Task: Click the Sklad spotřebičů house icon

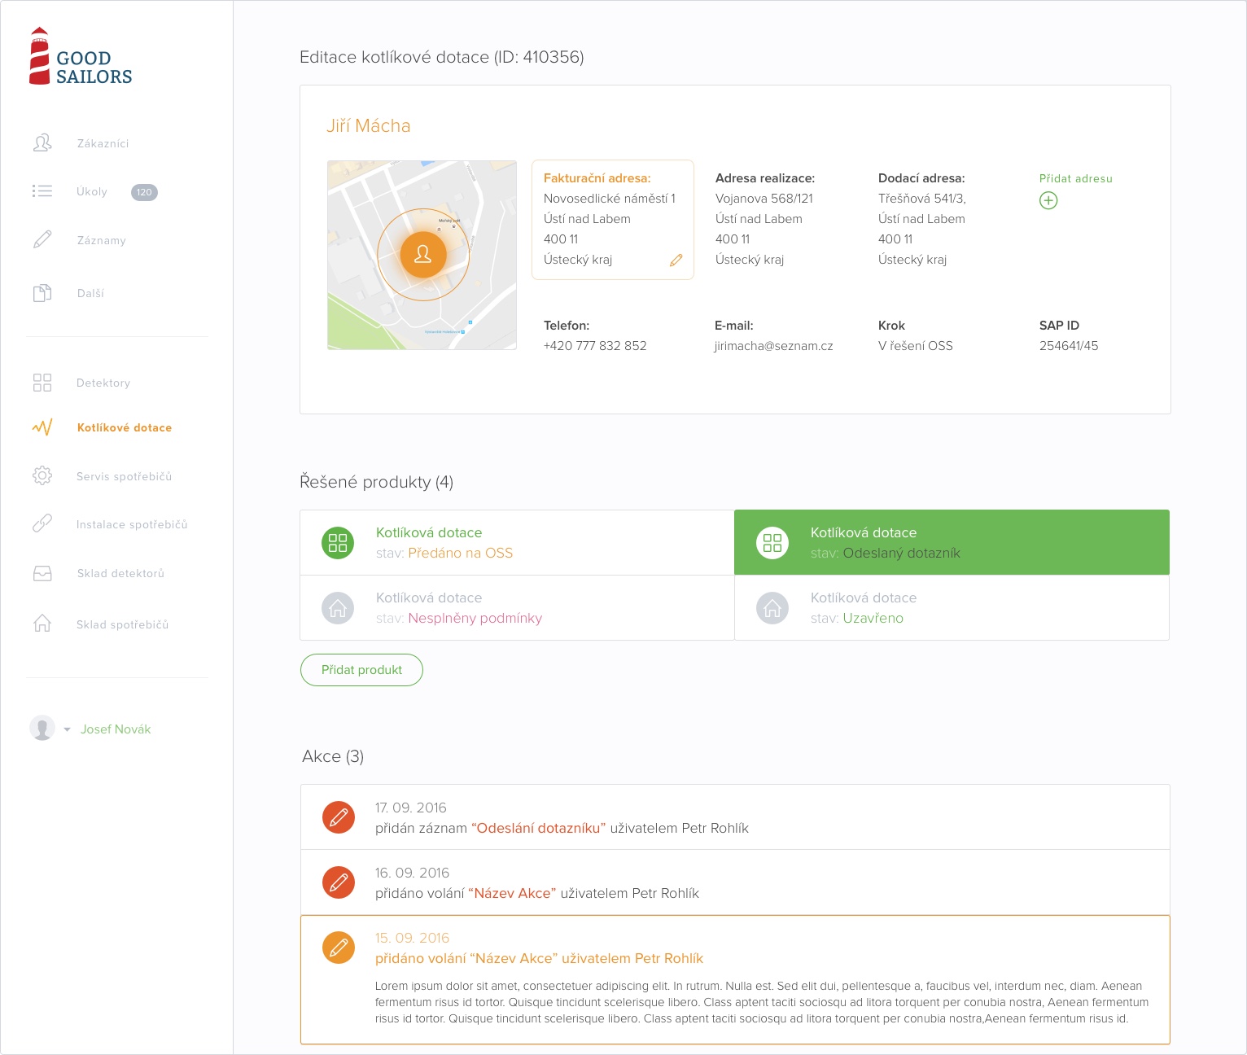Action: pos(42,624)
